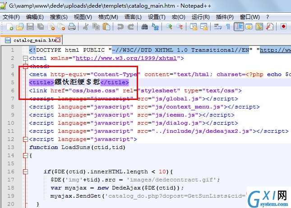Viewport: 291px width, 208px height.
Task: Create a new file with the New icon
Action: [x=9, y=27]
